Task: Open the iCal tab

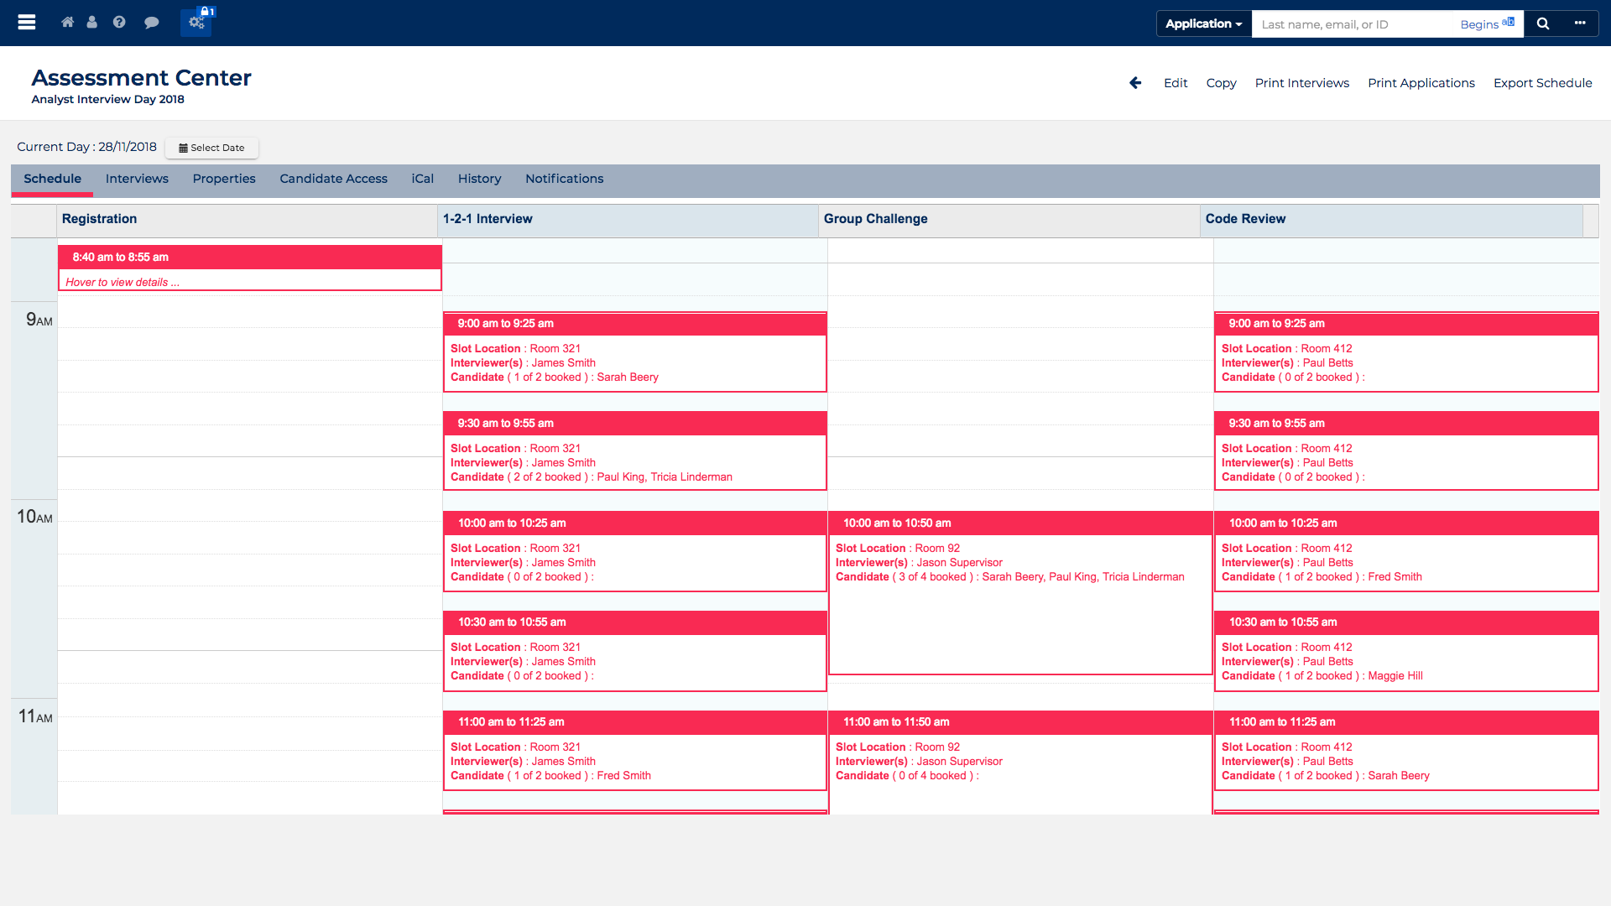Action: coord(423,179)
